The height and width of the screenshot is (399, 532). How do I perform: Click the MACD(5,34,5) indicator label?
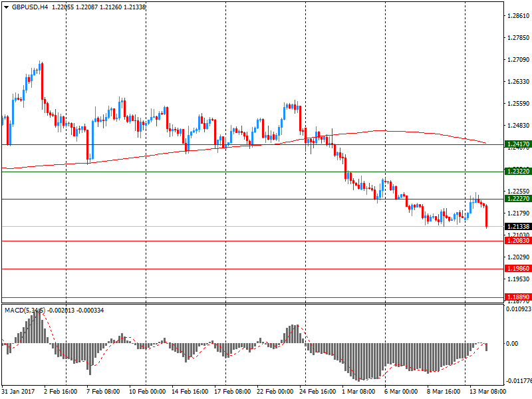[25, 310]
